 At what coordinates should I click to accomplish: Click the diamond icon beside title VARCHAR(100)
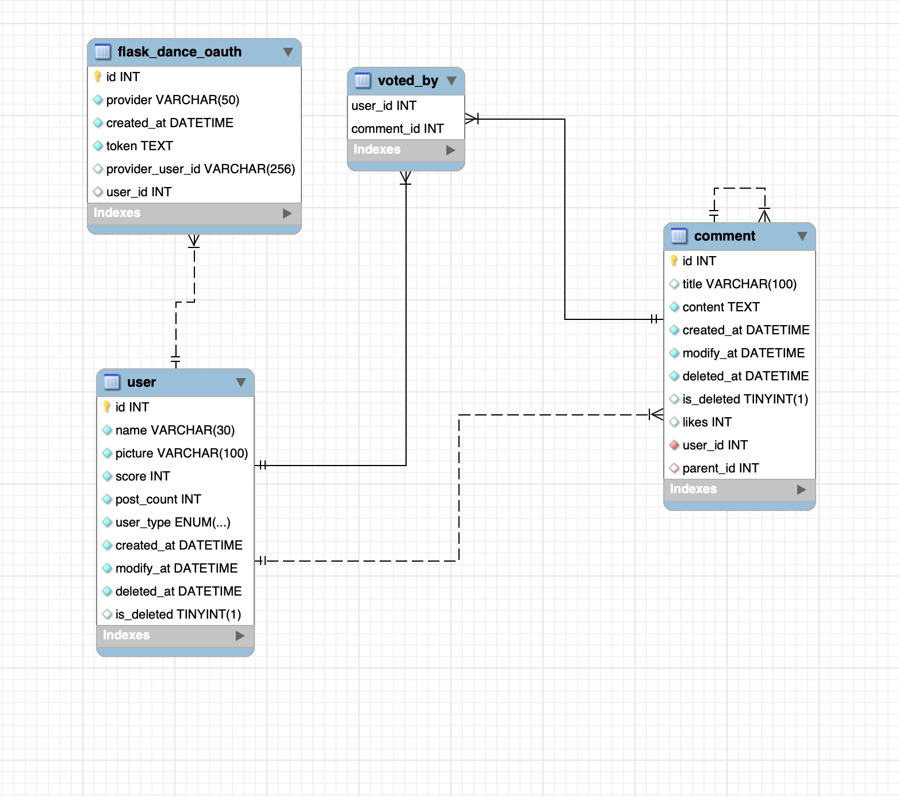pos(675,284)
